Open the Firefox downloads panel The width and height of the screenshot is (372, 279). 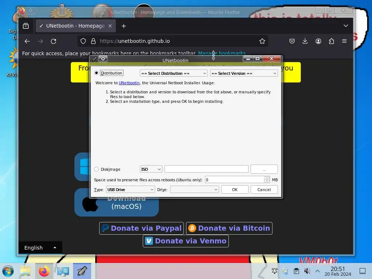point(305,41)
